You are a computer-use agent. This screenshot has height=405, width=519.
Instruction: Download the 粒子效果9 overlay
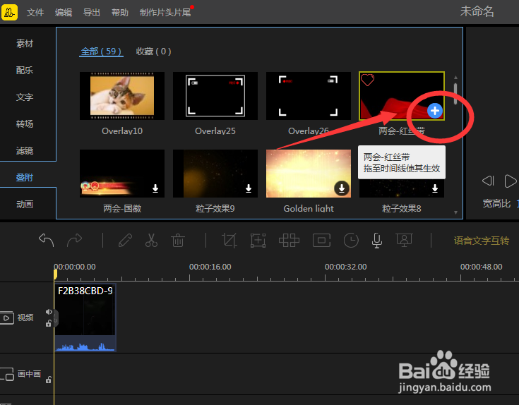(249, 188)
